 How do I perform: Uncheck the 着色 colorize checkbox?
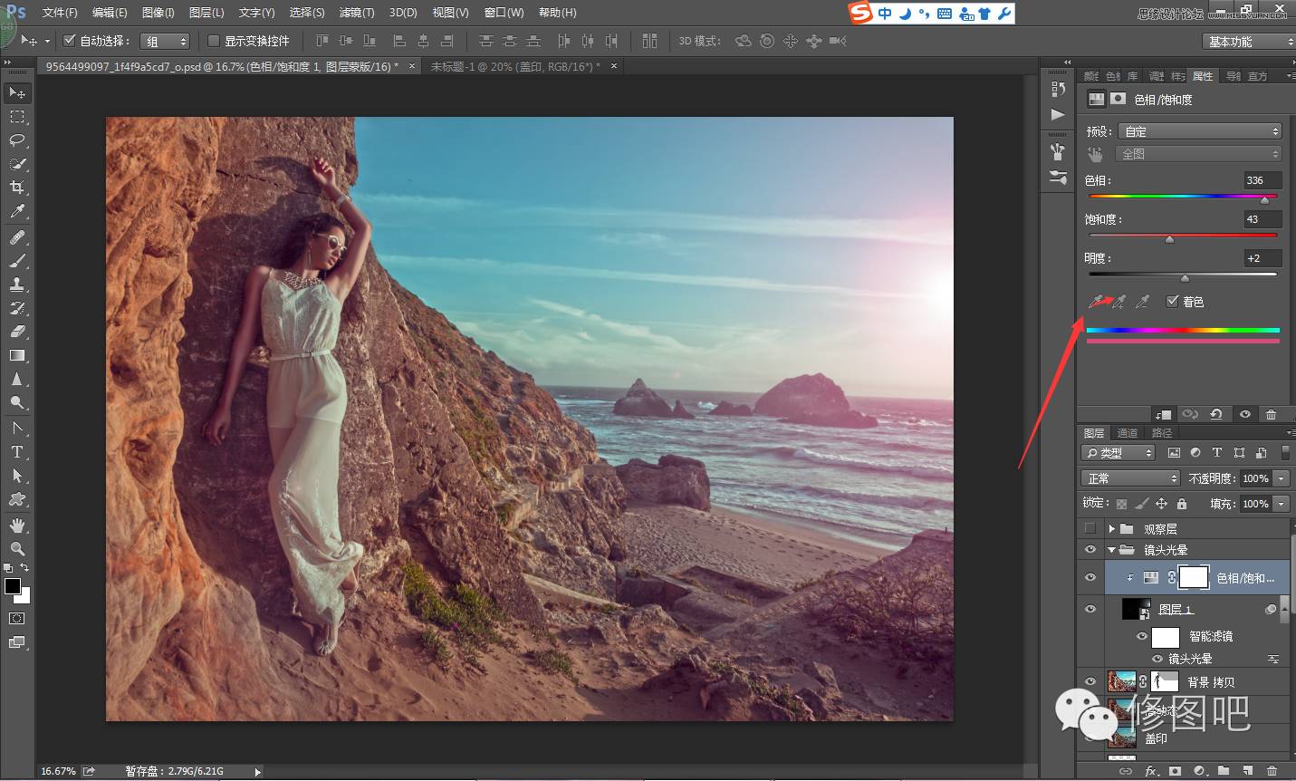pyautogui.click(x=1172, y=302)
